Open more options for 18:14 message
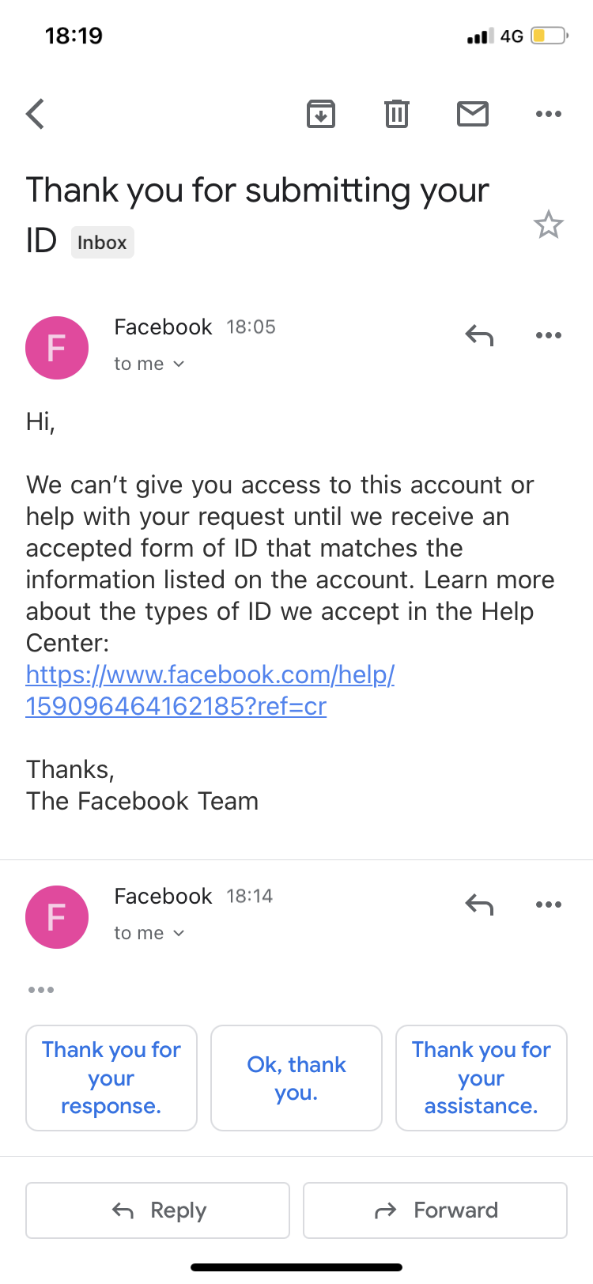Screen dimensions: 593x1284 [x=548, y=904]
